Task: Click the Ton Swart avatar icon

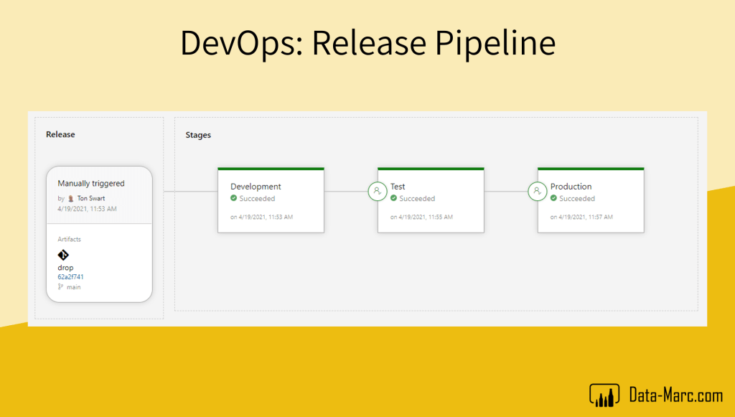Action: (x=70, y=198)
